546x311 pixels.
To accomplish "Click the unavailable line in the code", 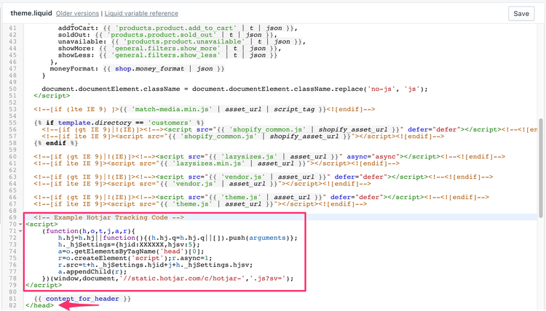I will coord(182,41).
